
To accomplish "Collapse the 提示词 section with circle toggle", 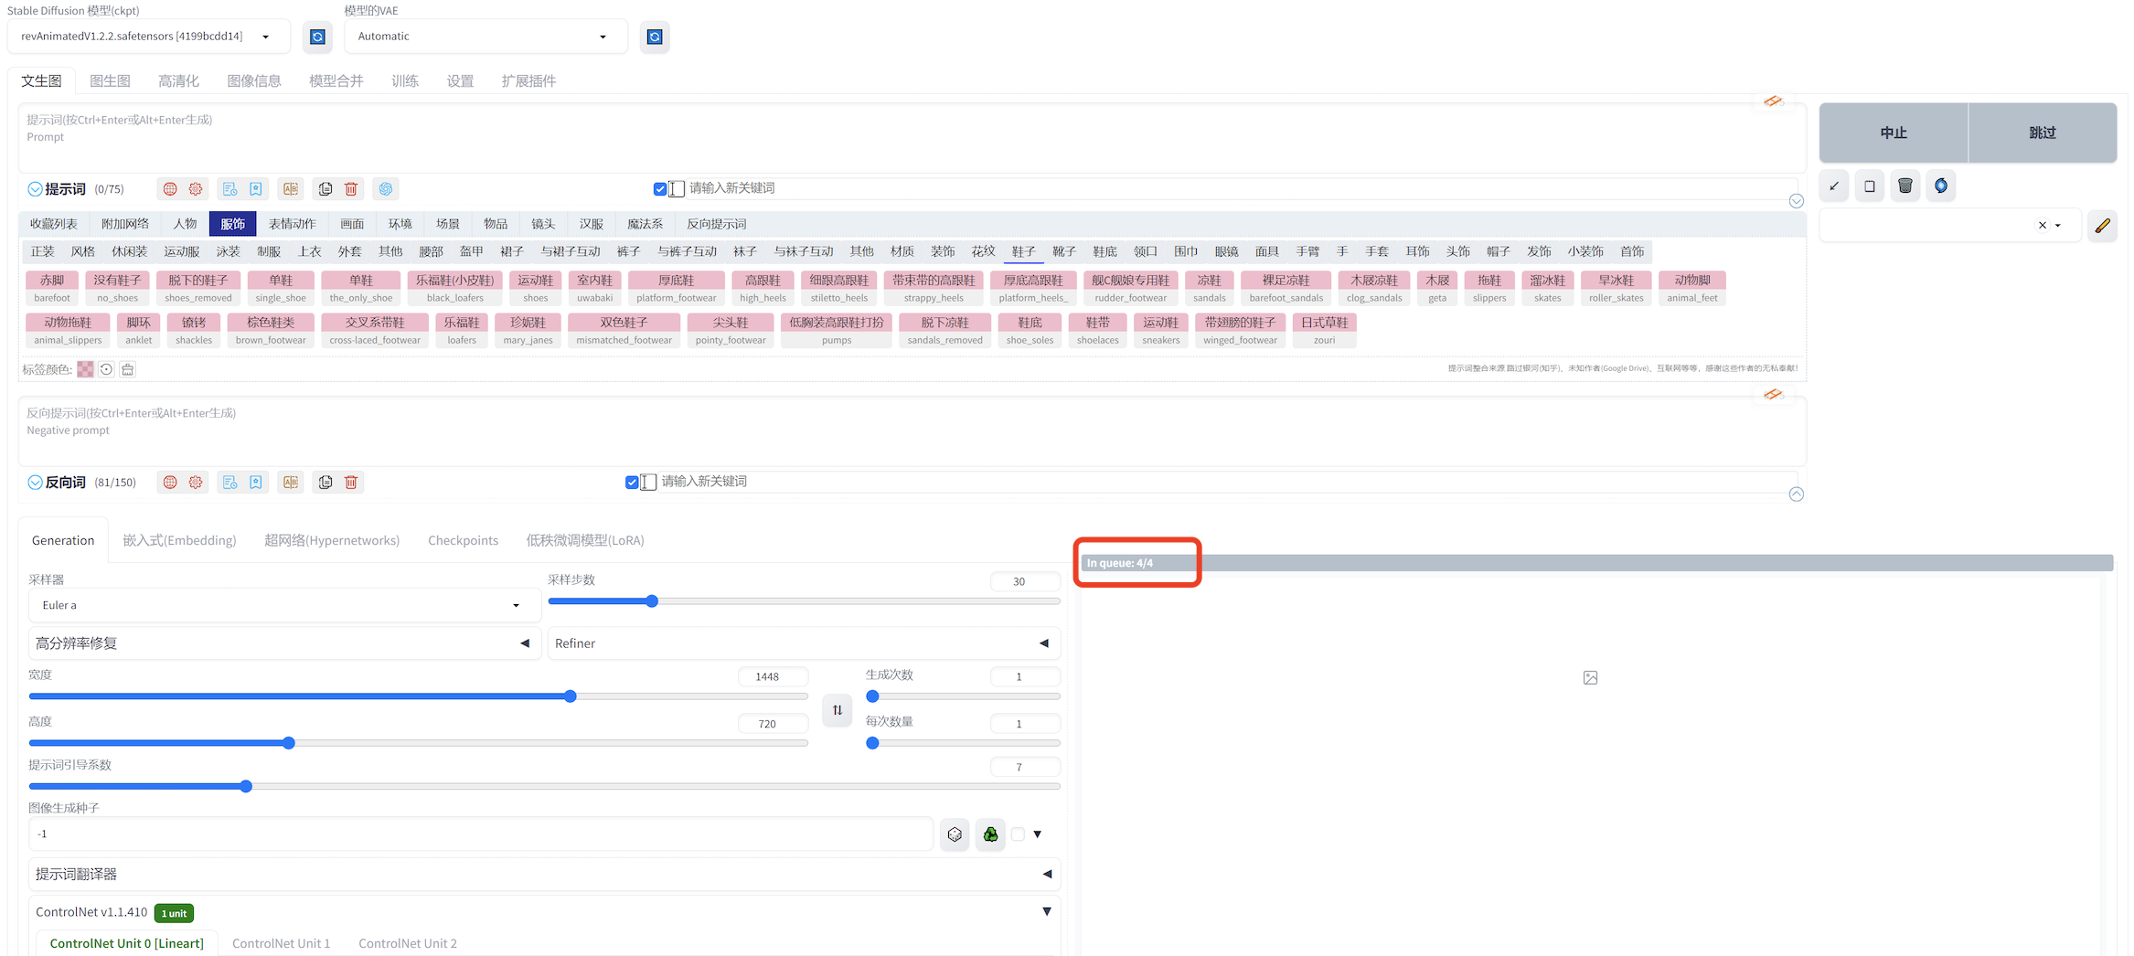I will coord(35,189).
